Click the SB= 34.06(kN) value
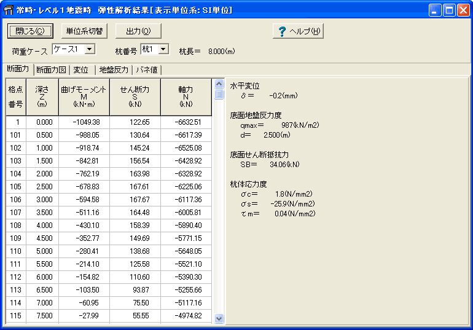The width and height of the screenshot is (473, 330). pos(284,165)
